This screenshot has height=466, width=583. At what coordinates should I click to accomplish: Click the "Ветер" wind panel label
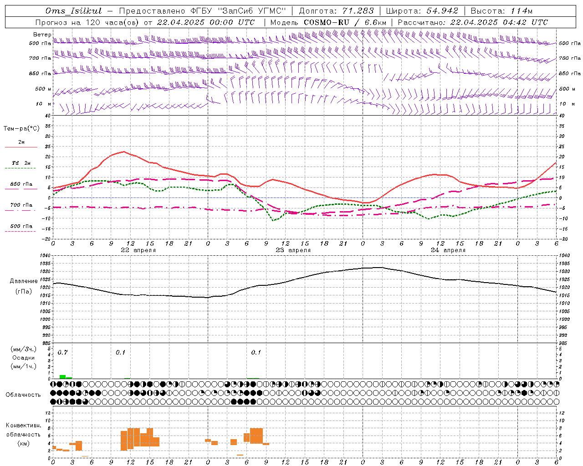tap(42, 35)
